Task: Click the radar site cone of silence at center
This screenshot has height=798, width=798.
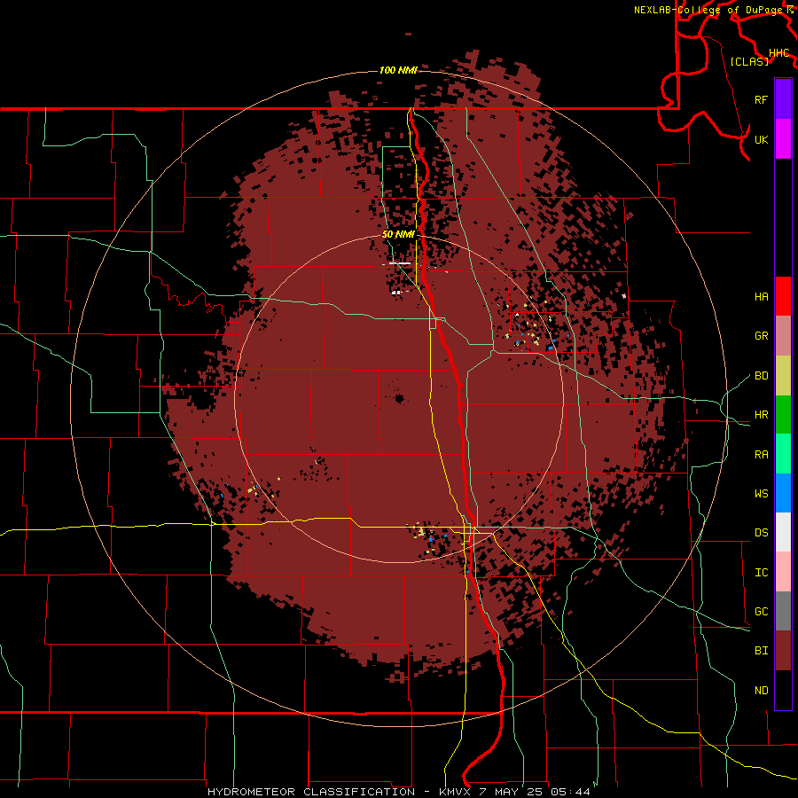Action: pyautogui.click(x=399, y=398)
